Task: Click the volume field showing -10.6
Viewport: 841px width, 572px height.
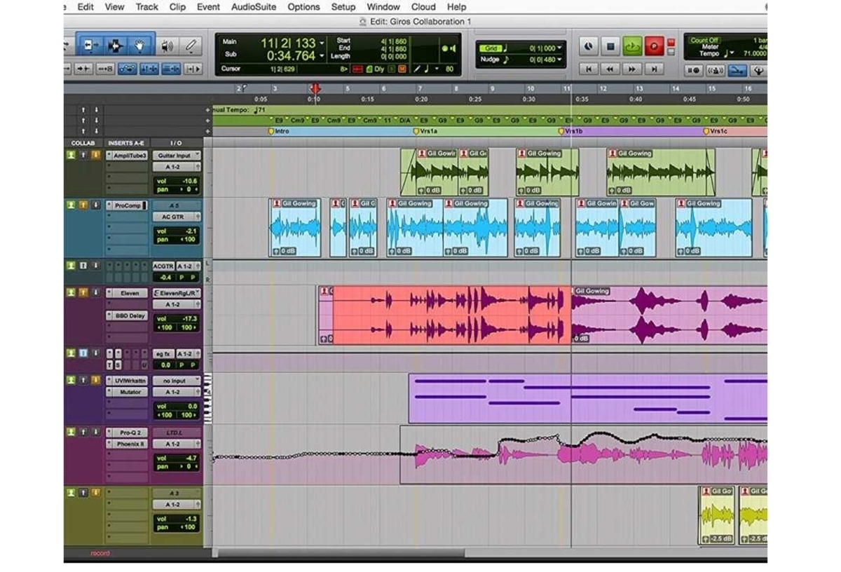Action: [177, 181]
